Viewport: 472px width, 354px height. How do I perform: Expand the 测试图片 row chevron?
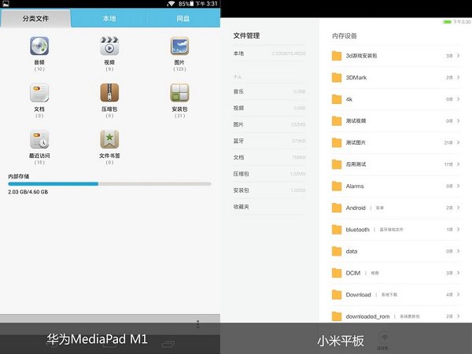(x=458, y=142)
